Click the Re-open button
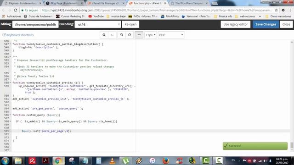The height and width of the screenshot is (165, 294). click(130, 24)
